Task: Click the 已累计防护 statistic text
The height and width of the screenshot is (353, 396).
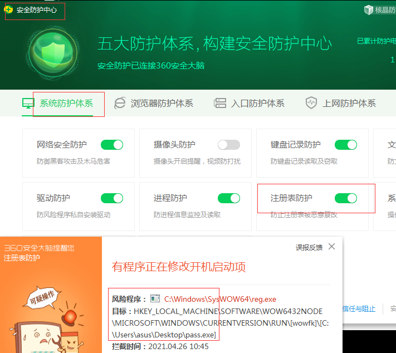Action: click(377, 41)
